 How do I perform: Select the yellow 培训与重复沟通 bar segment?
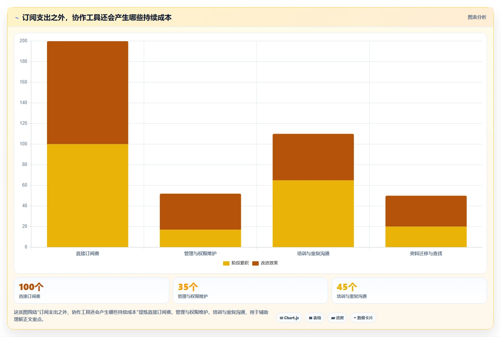313,214
